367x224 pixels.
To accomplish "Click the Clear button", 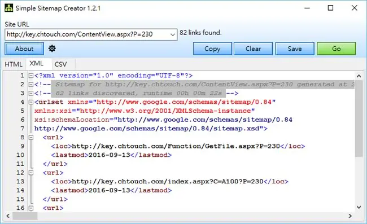I will tap(254, 49).
